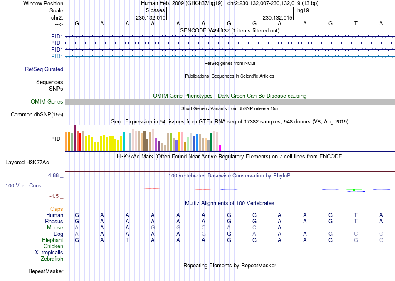
Task: Click "Human Feb. 2009 (GRCh37/hg19)" assembly text
Action: (x=182, y=3)
